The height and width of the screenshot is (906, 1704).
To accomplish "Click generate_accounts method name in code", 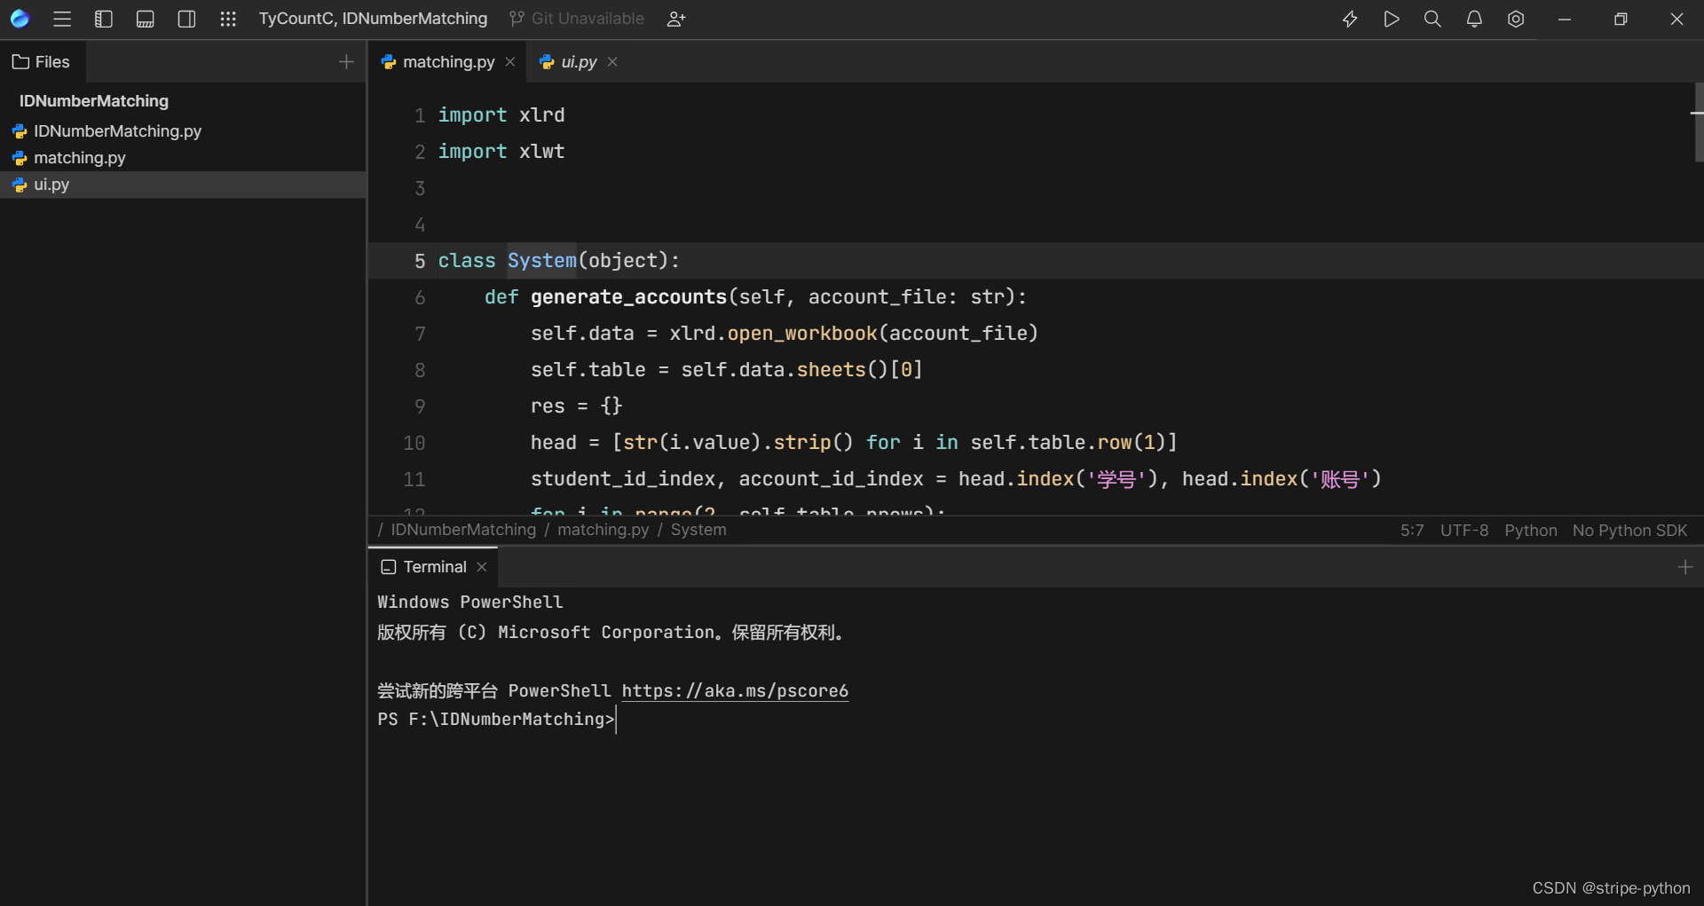I will pyautogui.click(x=629, y=297).
